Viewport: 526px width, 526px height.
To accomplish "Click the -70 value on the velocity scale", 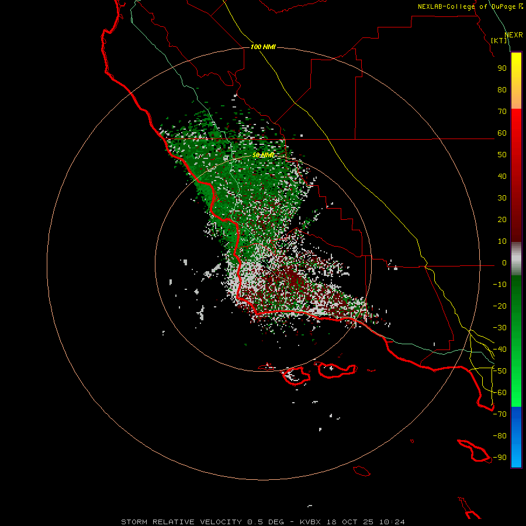I will (500, 414).
